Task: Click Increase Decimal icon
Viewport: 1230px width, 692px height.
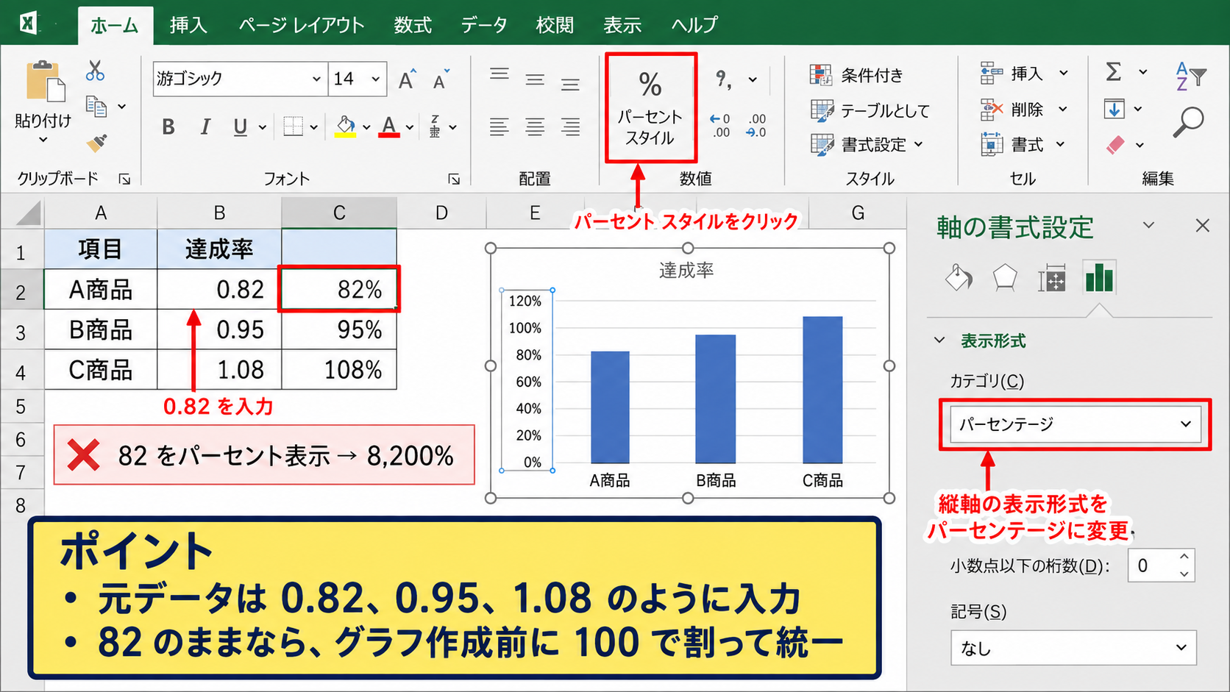Action: 720,126
